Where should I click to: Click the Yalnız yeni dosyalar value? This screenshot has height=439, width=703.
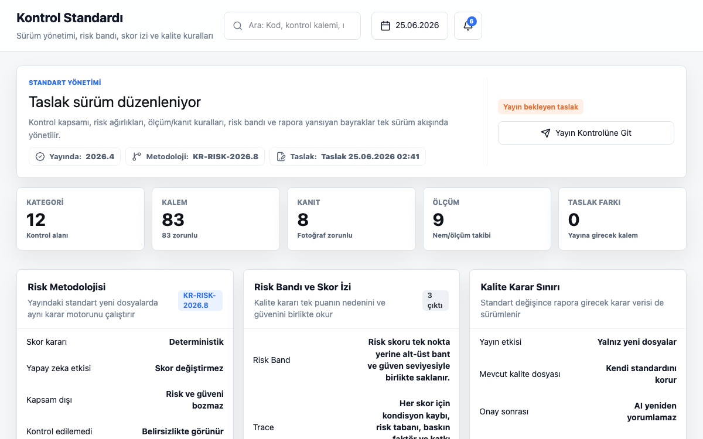pyautogui.click(x=637, y=342)
